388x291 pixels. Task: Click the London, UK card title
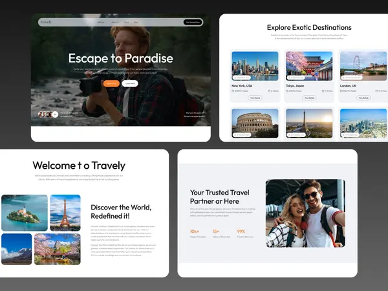click(348, 86)
